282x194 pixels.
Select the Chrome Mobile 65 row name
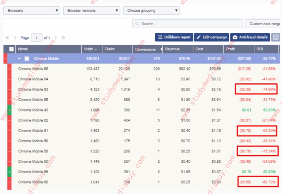tap(33, 69)
